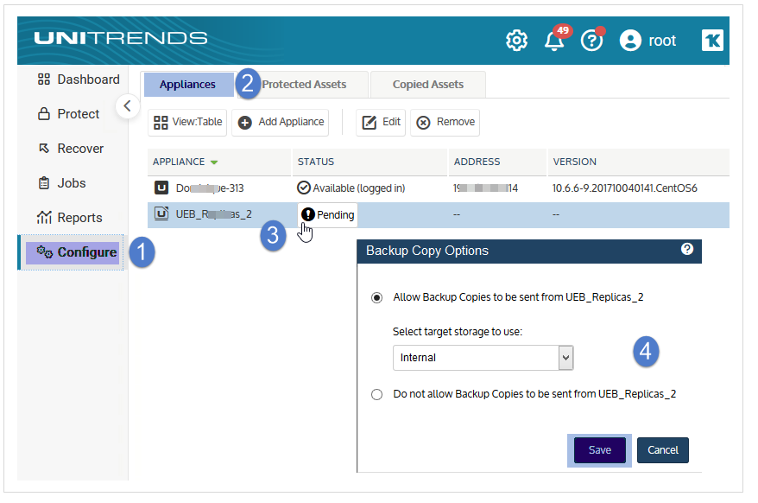
Task: Sort by the APPLIANCE column arrow
Action: pyautogui.click(x=214, y=162)
